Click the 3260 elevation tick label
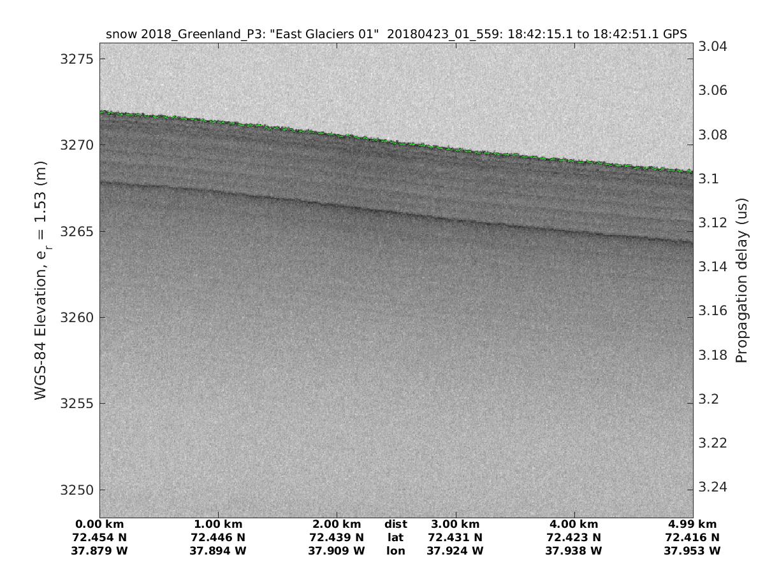The width and height of the screenshot is (765, 573). (x=76, y=318)
